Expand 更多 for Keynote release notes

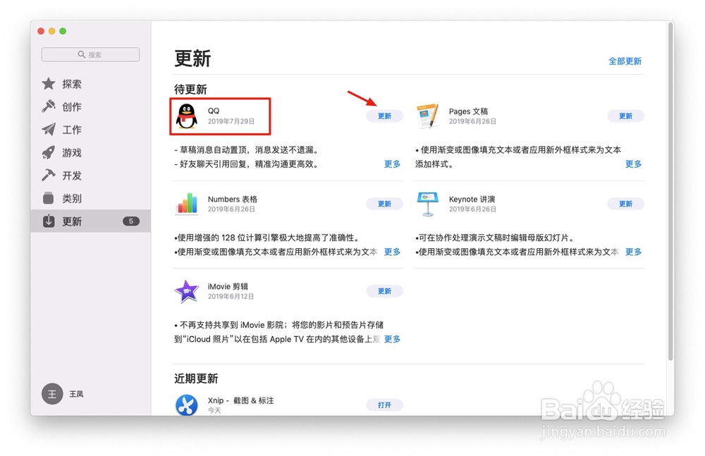pyautogui.click(x=633, y=252)
